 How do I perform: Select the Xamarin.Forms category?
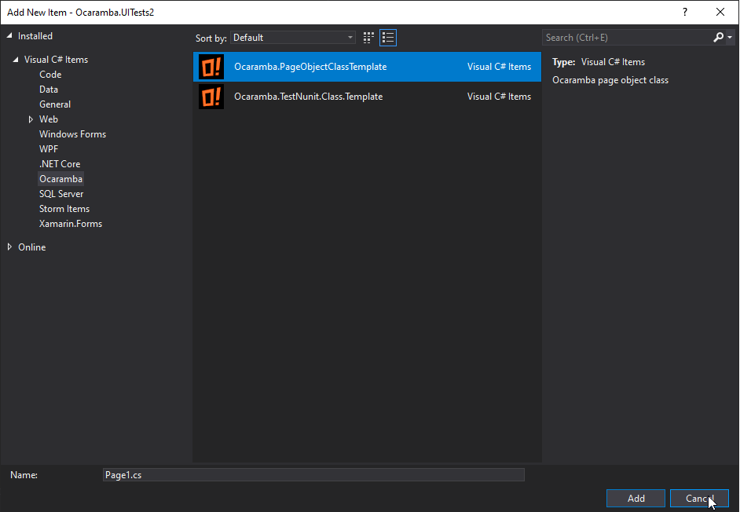71,224
